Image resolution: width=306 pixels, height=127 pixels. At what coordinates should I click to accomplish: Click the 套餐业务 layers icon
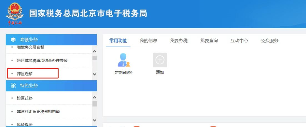pos(13,40)
